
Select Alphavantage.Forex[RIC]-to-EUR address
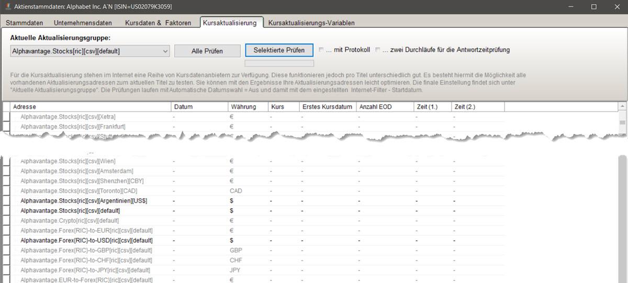coord(86,231)
